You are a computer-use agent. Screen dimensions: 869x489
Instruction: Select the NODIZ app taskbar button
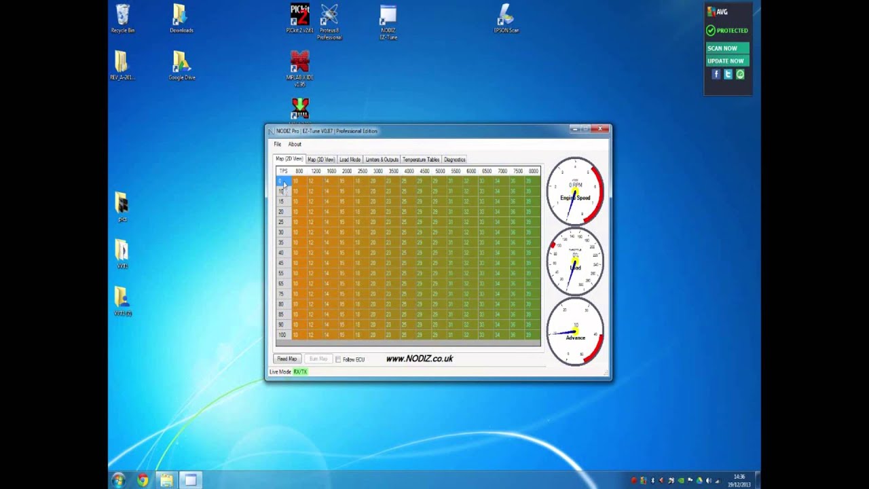191,480
